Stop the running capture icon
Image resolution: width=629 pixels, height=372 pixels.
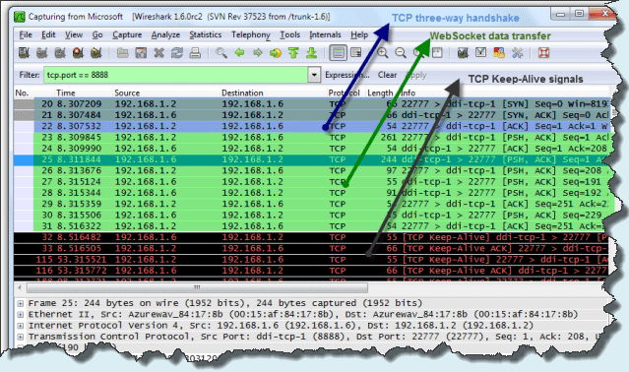point(78,53)
